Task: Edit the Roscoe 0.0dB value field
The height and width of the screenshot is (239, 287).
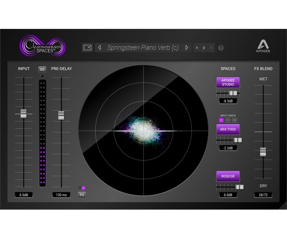Action: point(228,195)
